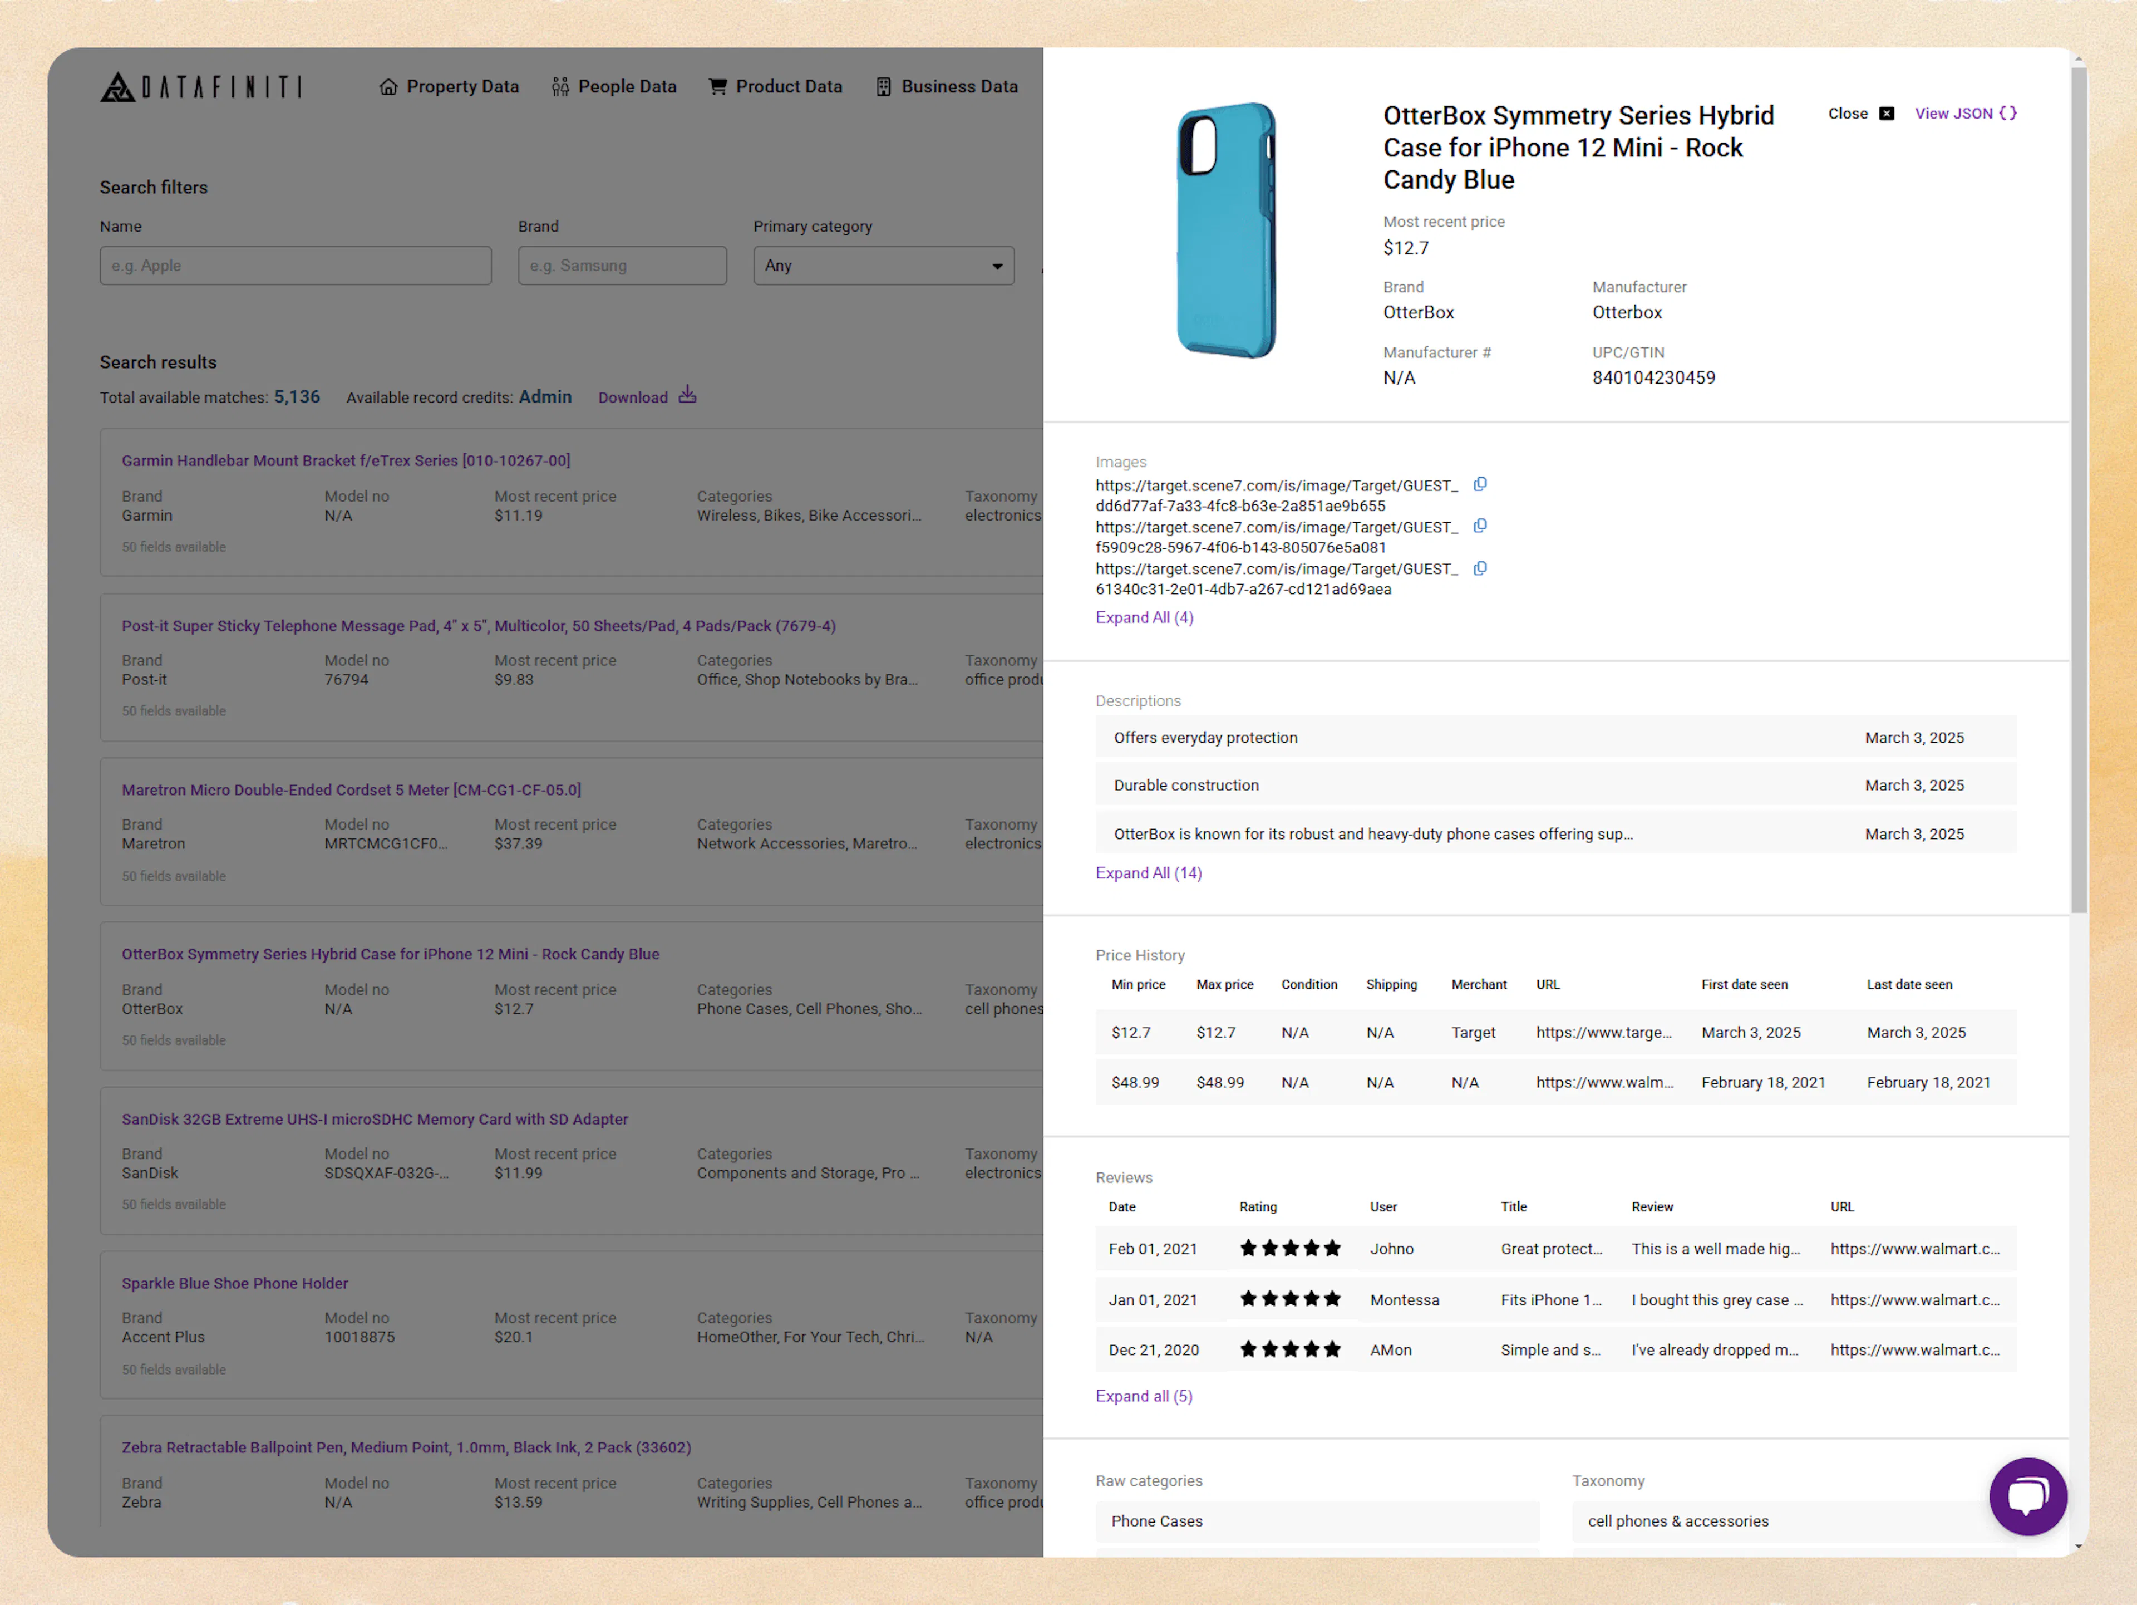Expand all 4 image URLs
This screenshot has width=2137, height=1605.
pos(1144,617)
